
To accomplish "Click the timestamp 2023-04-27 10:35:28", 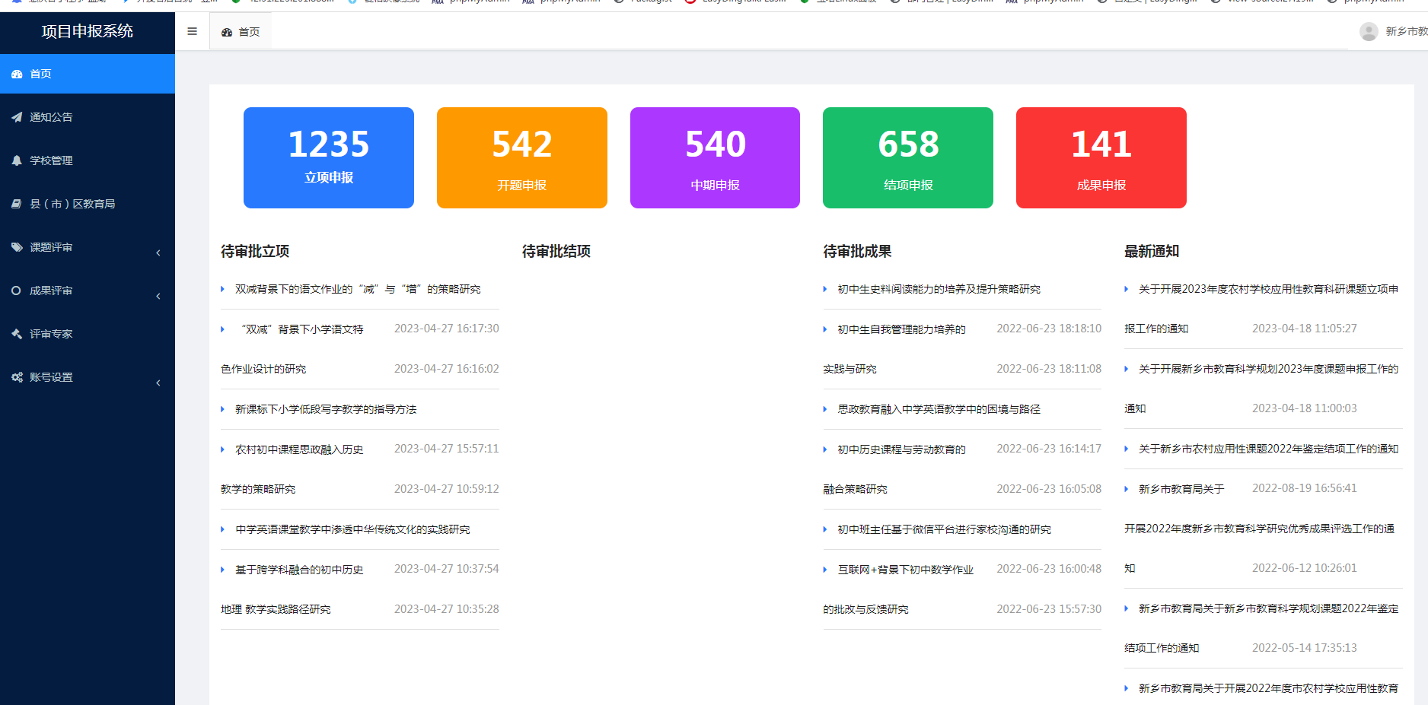I will 447,609.
